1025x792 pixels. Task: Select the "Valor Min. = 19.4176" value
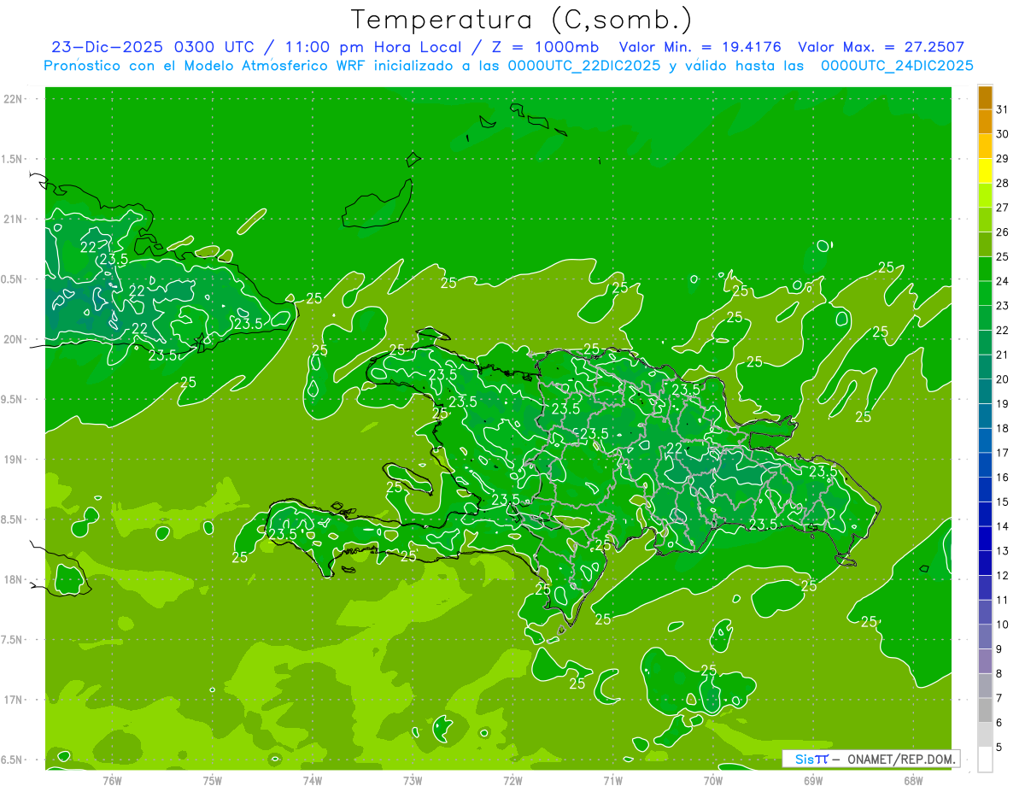(x=700, y=48)
